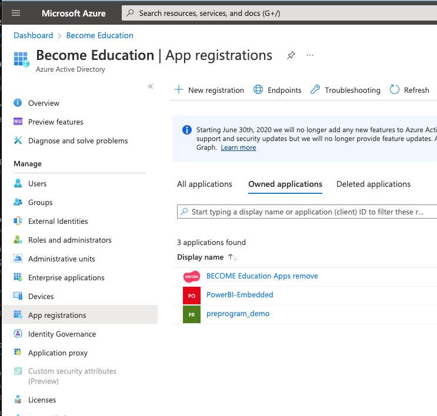Open PowerBI-Embedded application
437x416 pixels.
pos(240,294)
